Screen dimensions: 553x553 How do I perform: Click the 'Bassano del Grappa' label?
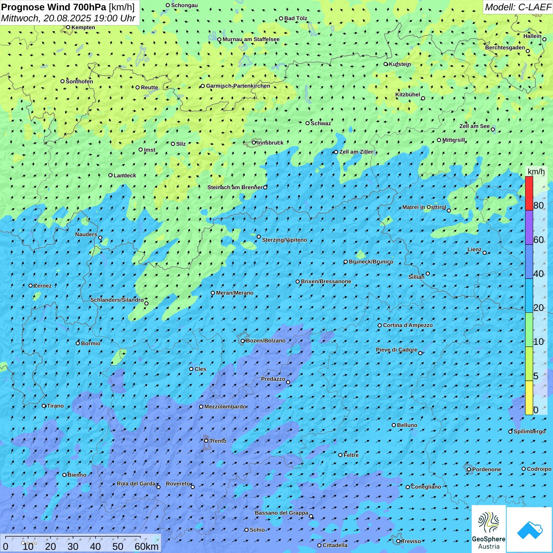[x=282, y=513]
